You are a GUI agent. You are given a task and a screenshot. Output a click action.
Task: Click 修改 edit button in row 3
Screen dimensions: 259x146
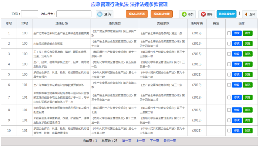[x=237, y=54]
